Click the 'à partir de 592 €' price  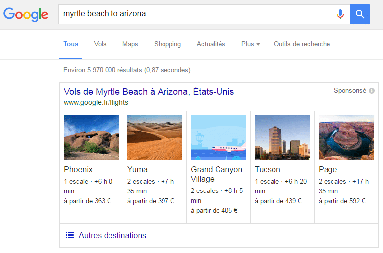click(342, 201)
